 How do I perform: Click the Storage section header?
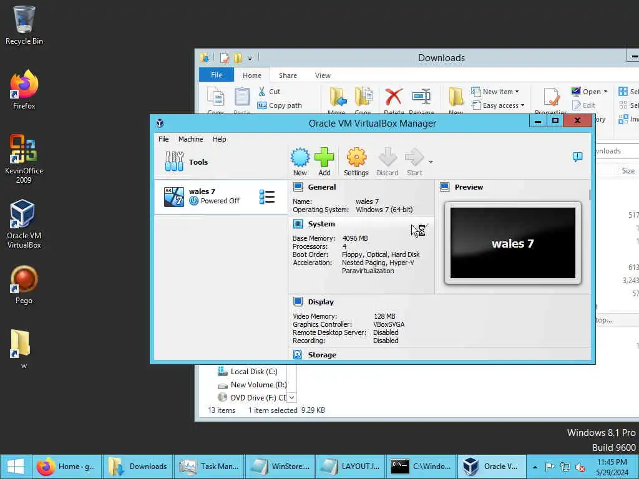322,355
